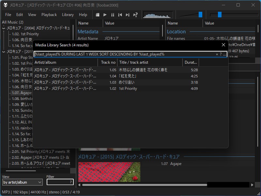Open the View selector showing by artist/album

(x=22, y=182)
